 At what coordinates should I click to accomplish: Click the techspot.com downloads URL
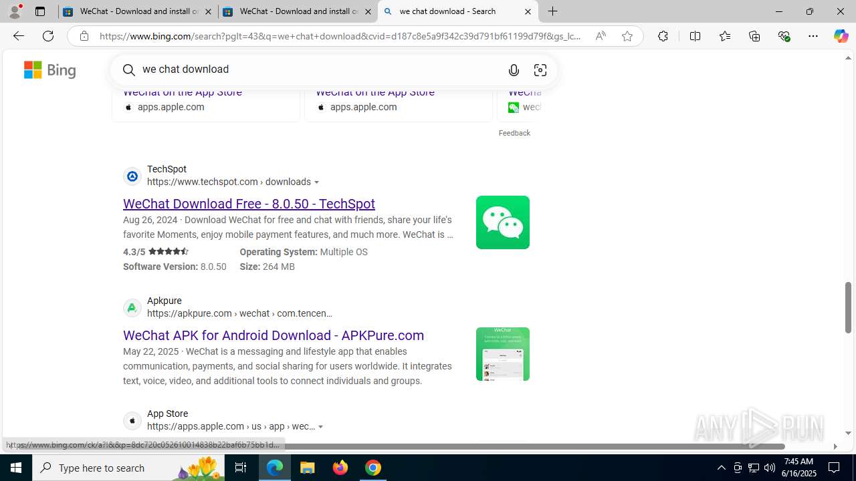coord(229,182)
